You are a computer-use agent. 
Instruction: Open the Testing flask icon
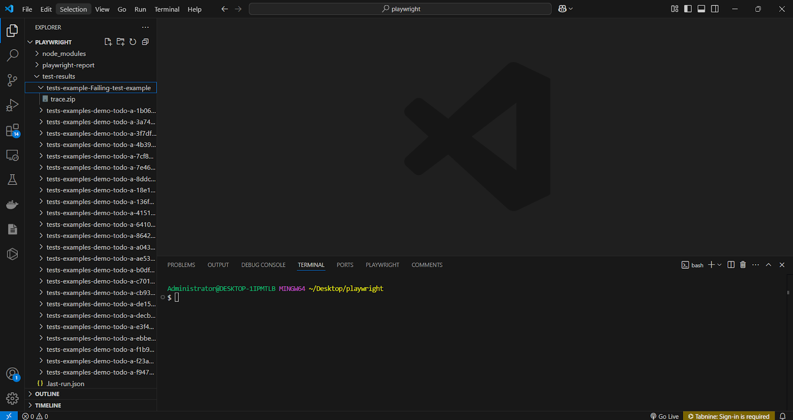12,180
